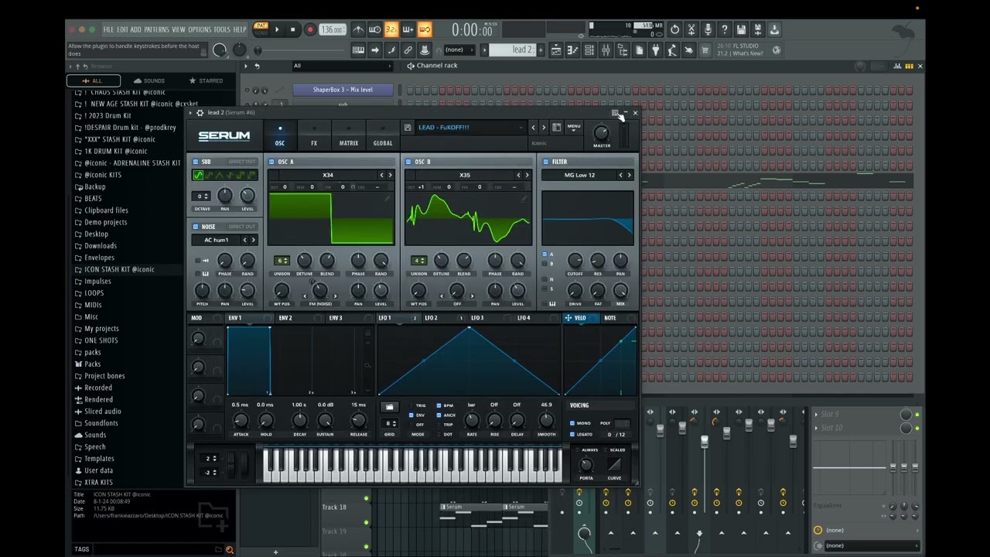Start playback with the FL Studio play button

(277, 29)
